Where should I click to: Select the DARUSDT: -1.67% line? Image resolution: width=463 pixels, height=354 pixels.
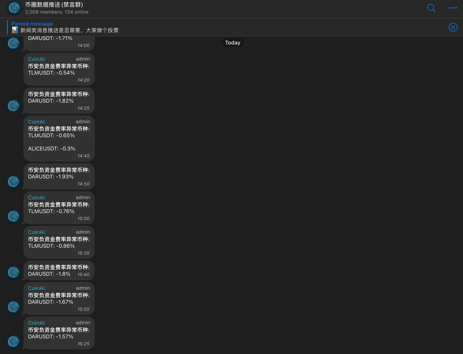51,302
